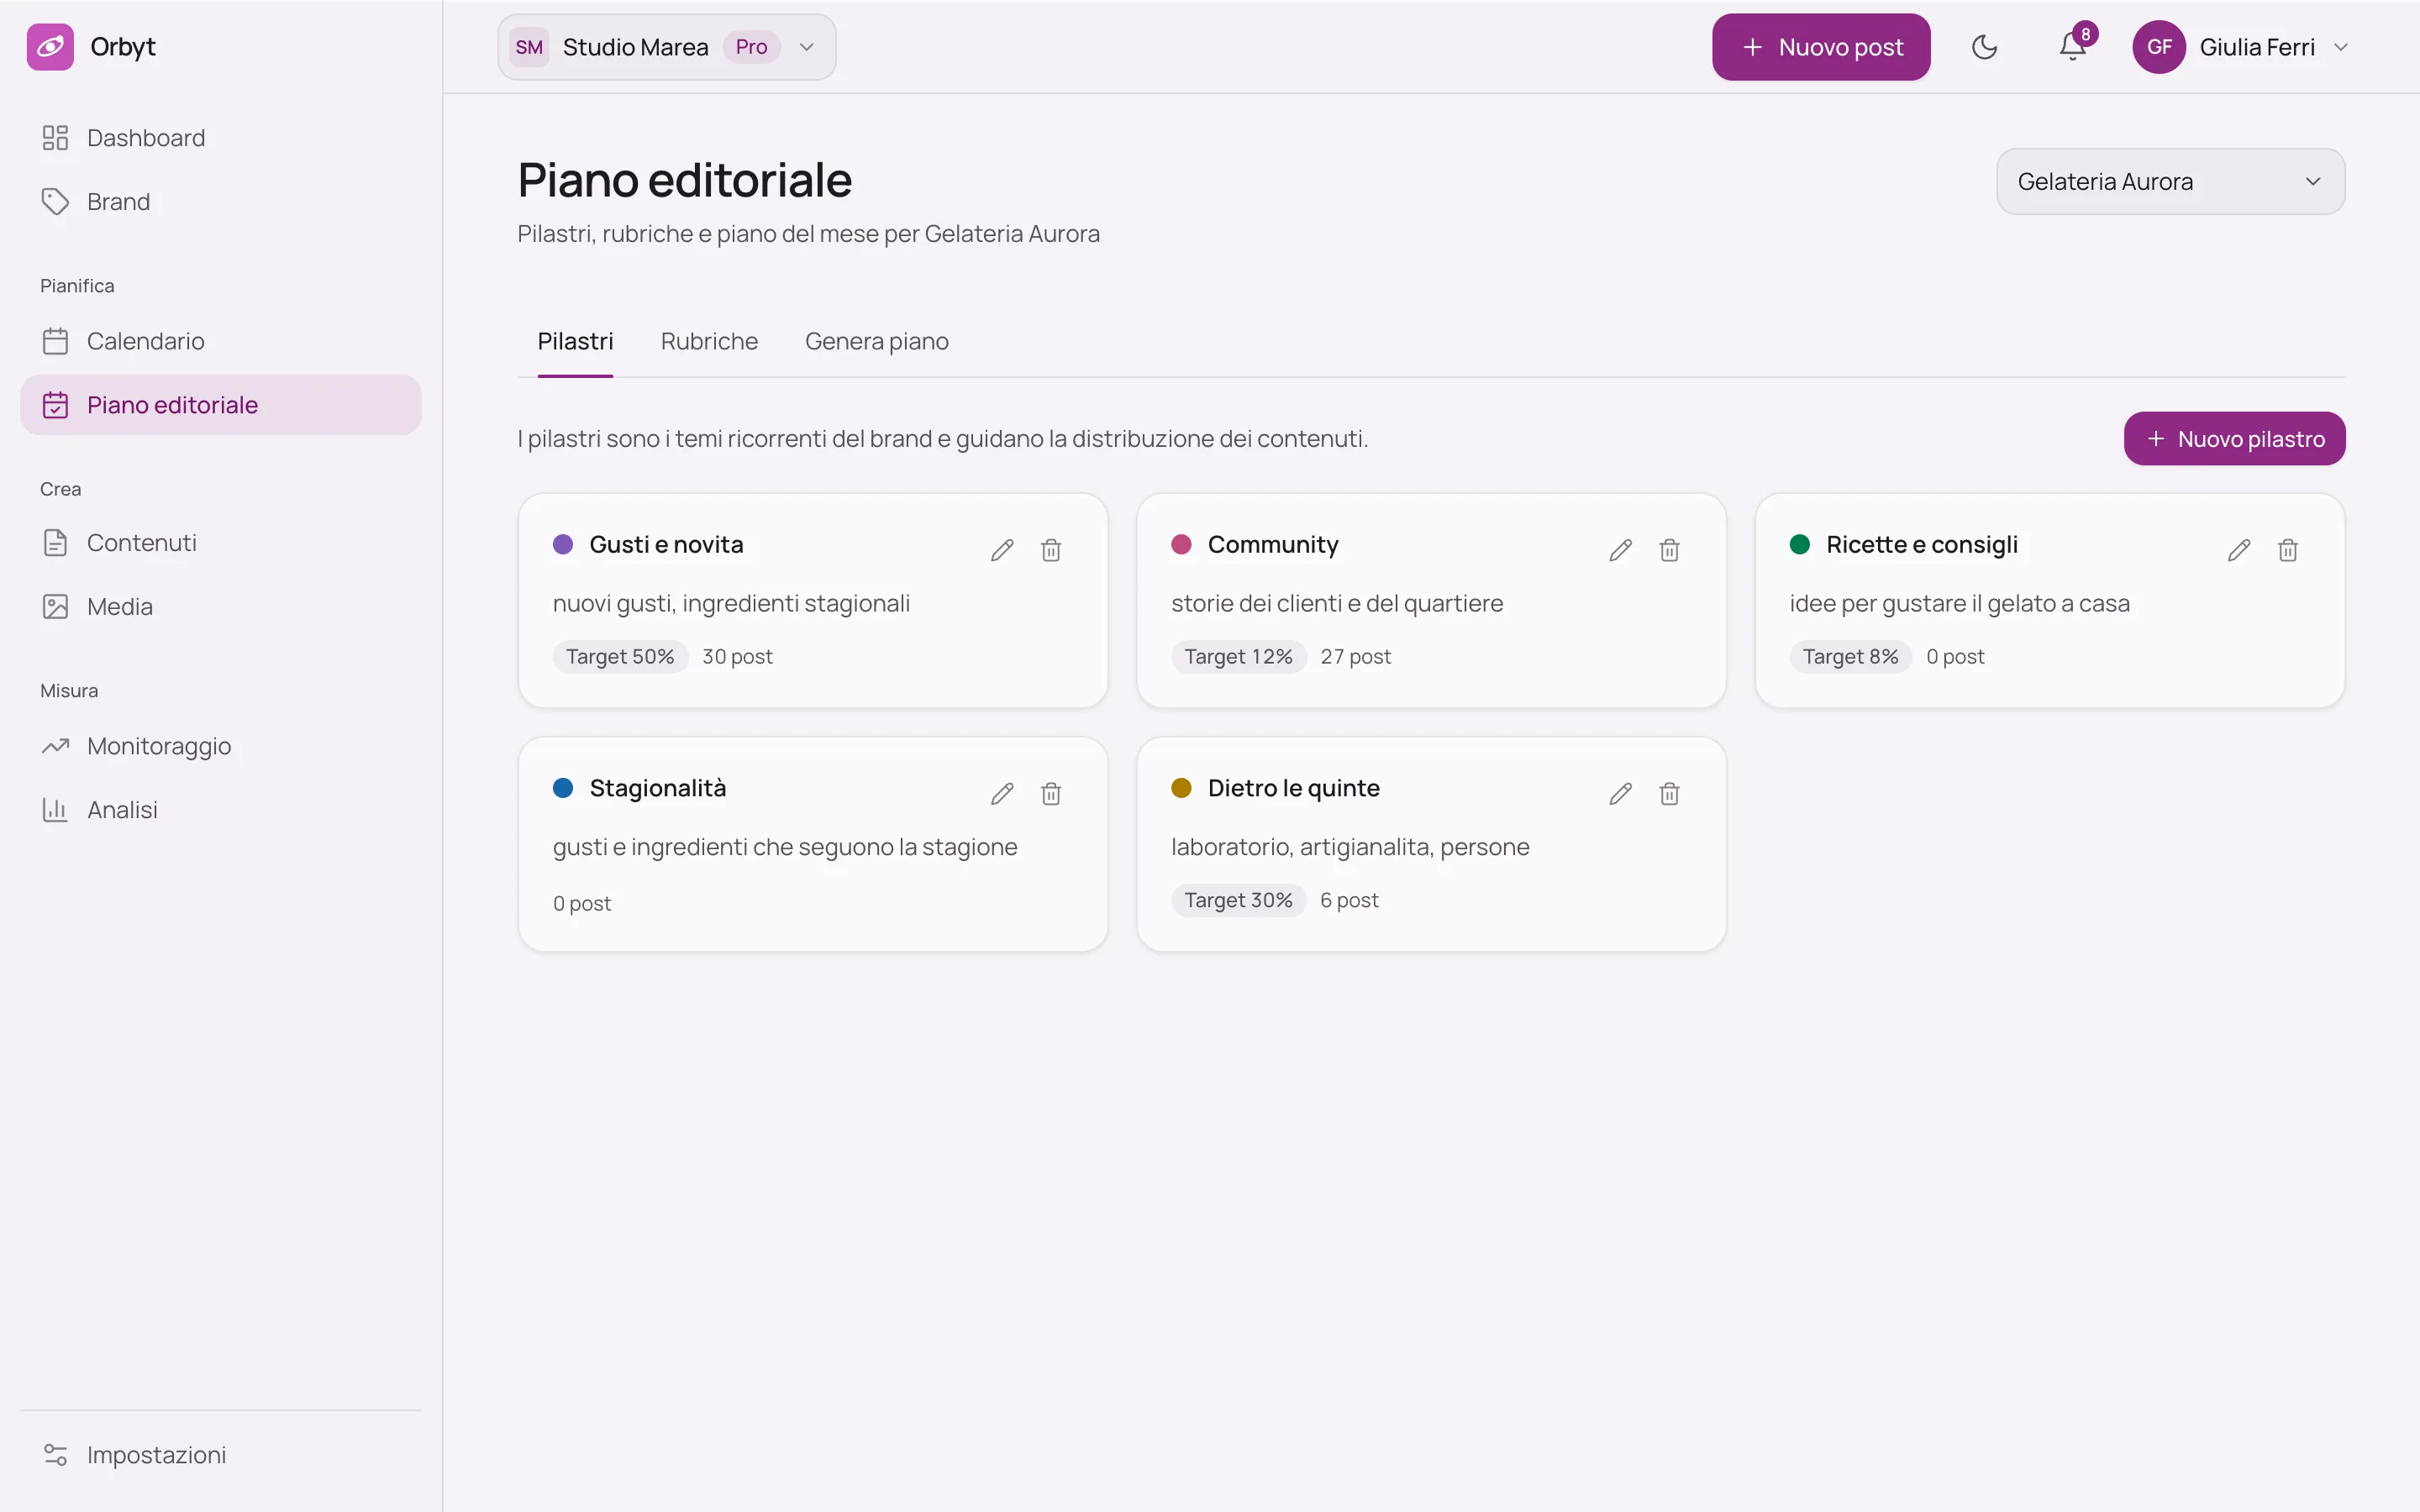Open the Contenuti section
2420x1512 pixels.
[x=220, y=543]
